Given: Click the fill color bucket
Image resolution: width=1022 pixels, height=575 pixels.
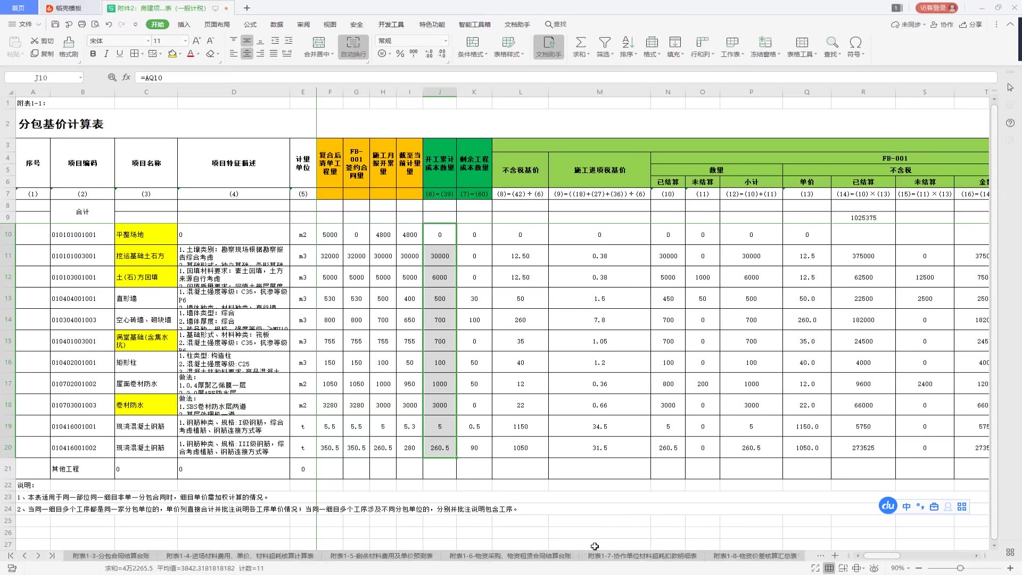Looking at the screenshot, I should point(172,54).
